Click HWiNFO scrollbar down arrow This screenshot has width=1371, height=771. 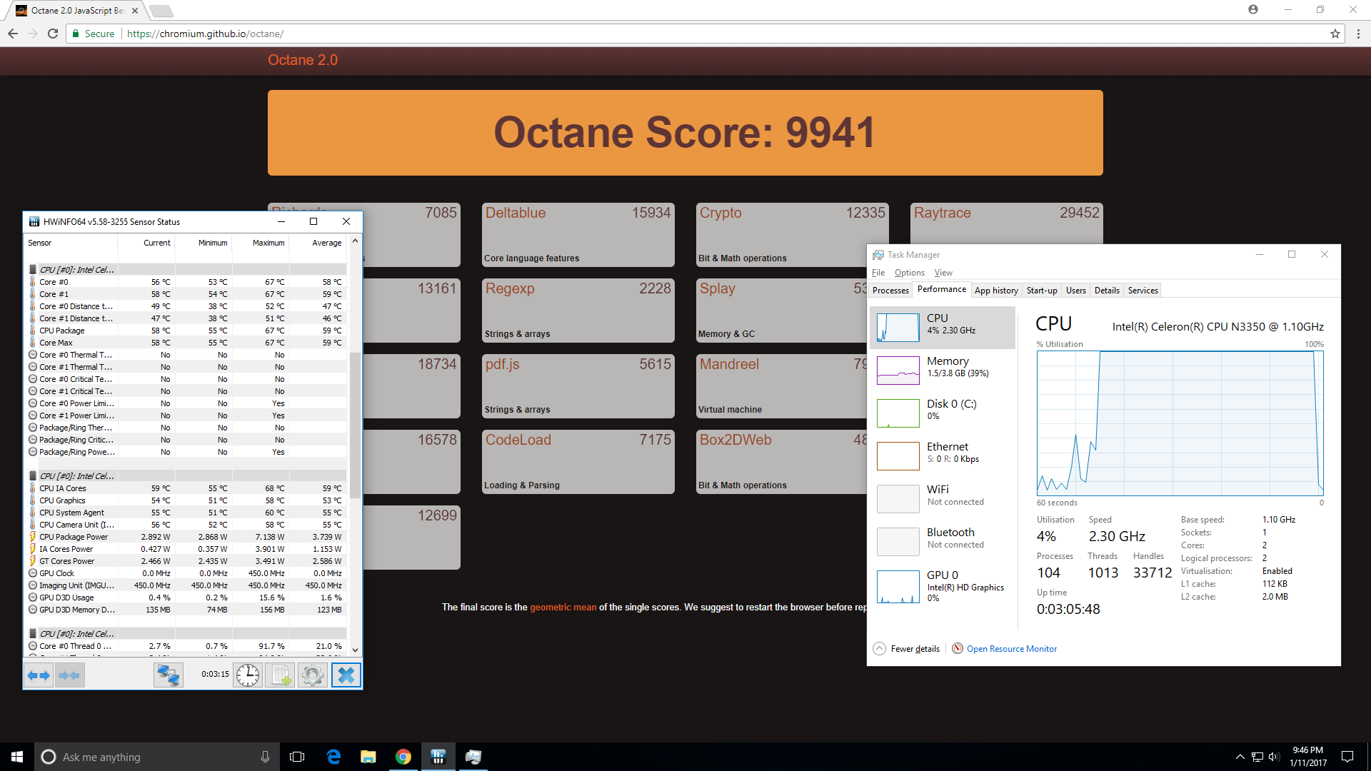click(355, 650)
